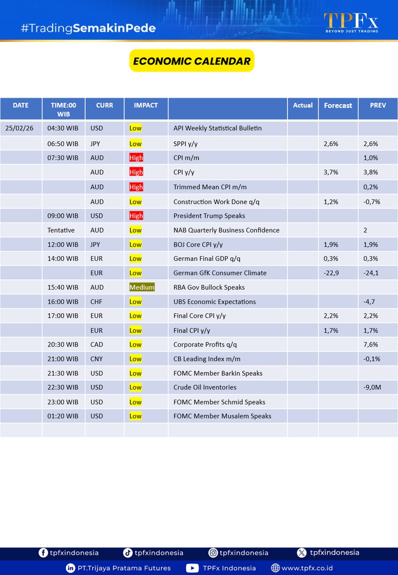This screenshot has height=575, width=398.
Task: Click the ECONOMIC CALENDAR title badge
Action: (192, 61)
